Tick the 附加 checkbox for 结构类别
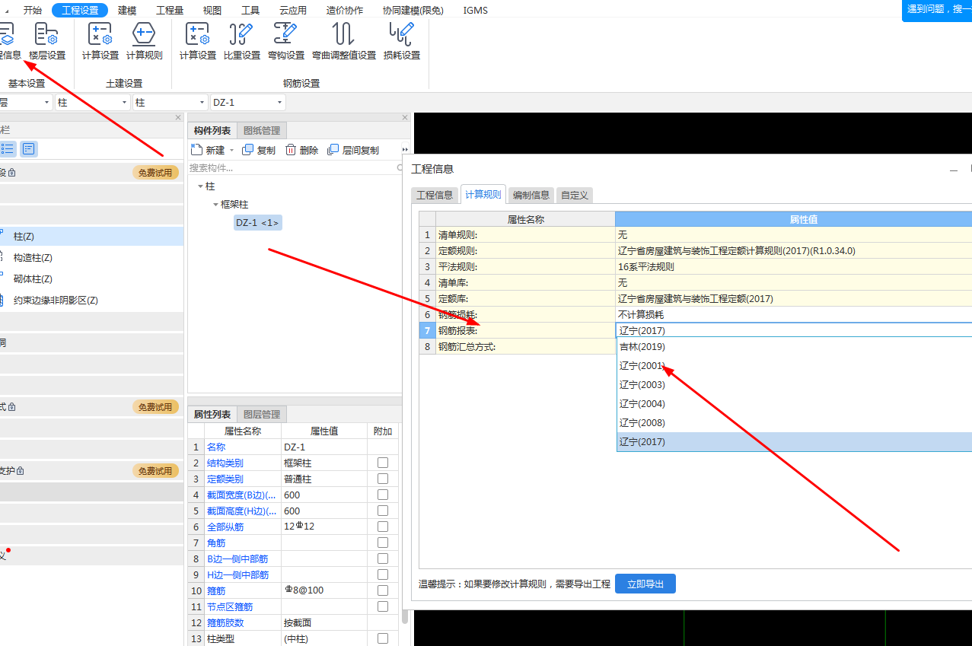 click(x=383, y=463)
